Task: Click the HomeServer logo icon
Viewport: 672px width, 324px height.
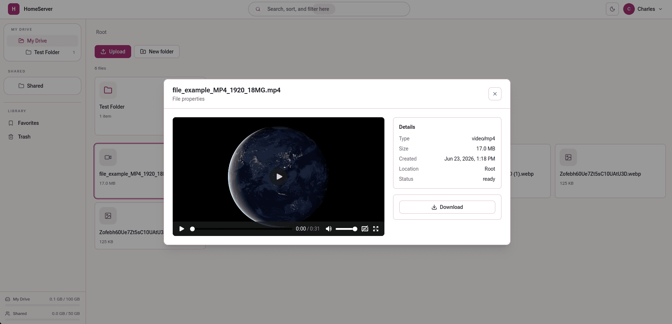Action: click(x=14, y=9)
